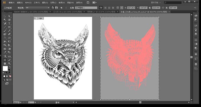
Task: Click the white Fill color swatch
Action: click(x=5, y=69)
